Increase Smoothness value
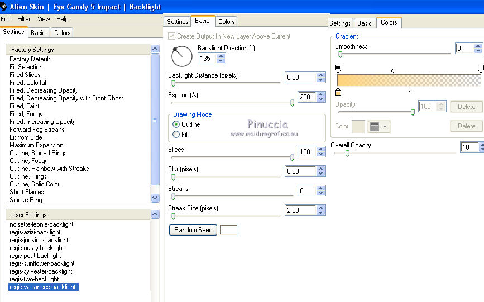 pos(478,46)
